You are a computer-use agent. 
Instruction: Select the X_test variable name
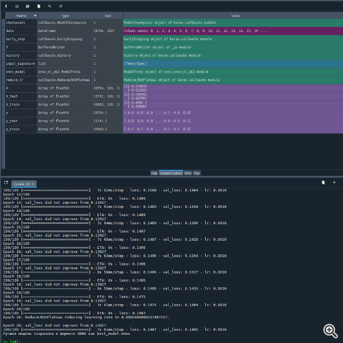click(21, 96)
